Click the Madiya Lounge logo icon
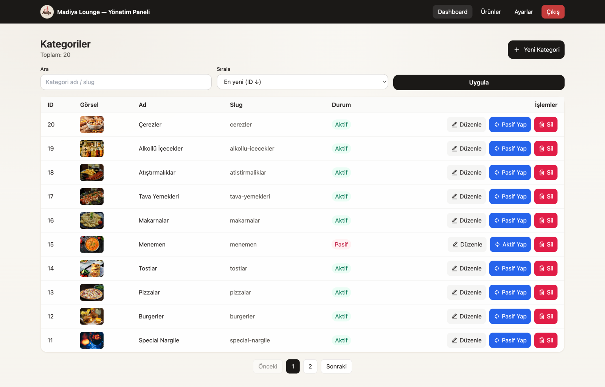Viewport: 605px width, 387px height. pos(47,12)
